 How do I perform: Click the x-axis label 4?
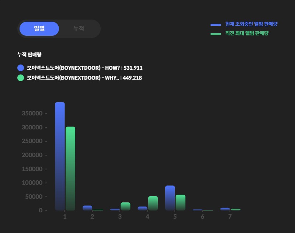147,217
